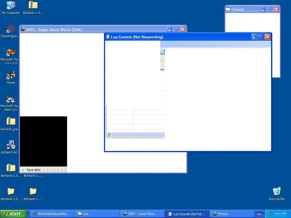The width and height of the screenshot is (291, 218).
Task: Click the black game display in SNES window
Action: 43,141
